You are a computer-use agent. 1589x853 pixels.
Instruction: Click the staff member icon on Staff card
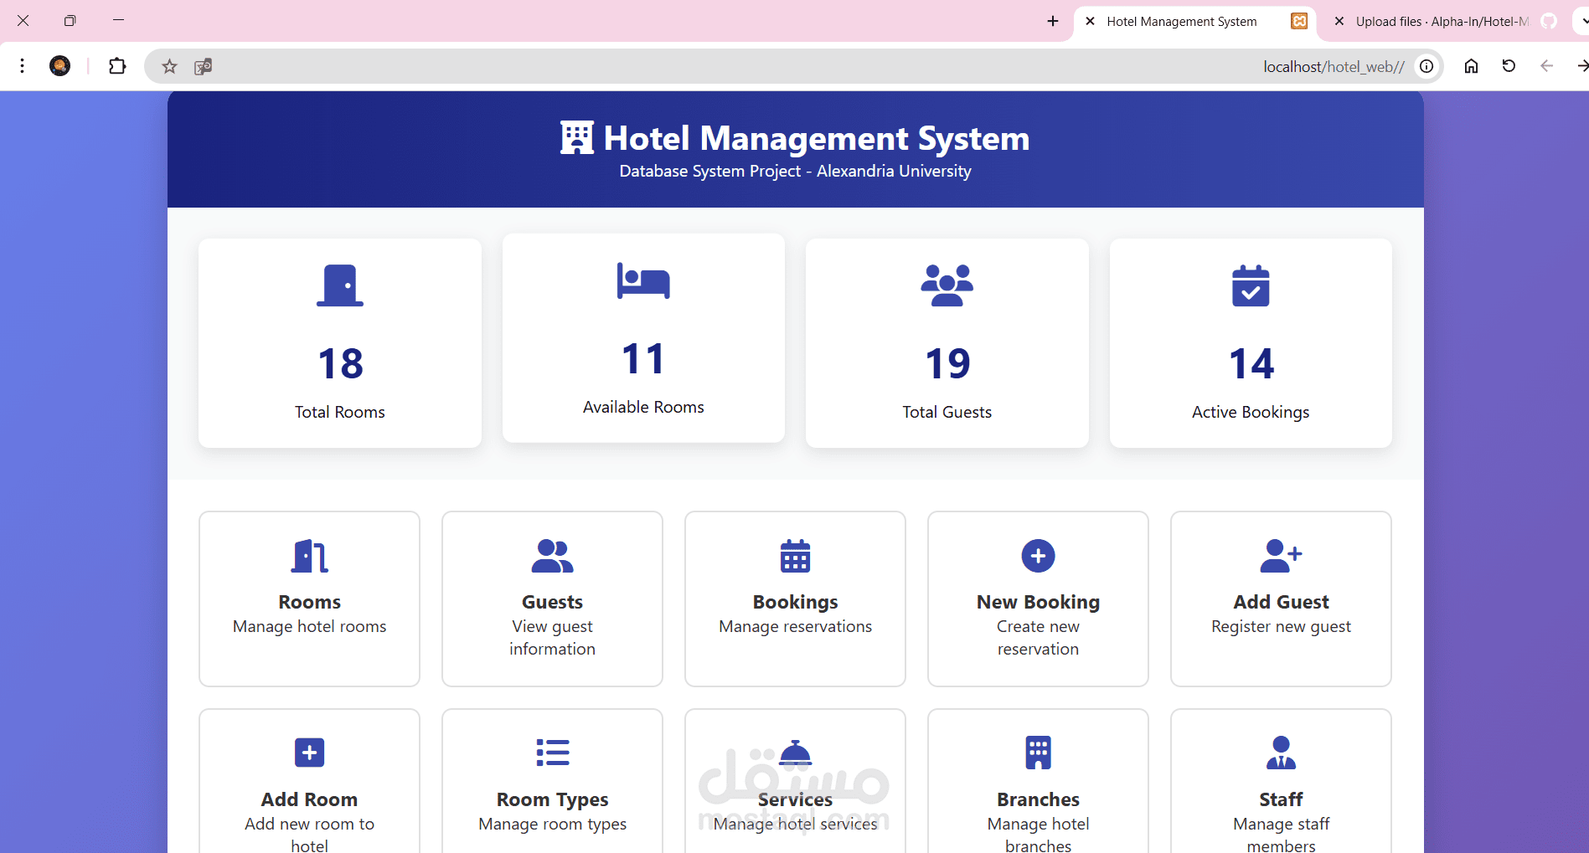tap(1280, 753)
